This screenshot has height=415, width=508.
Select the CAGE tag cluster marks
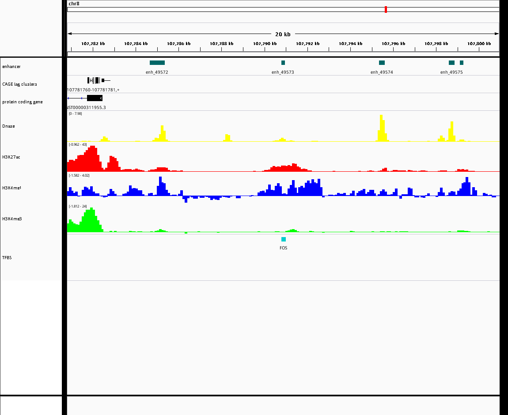(x=99, y=80)
